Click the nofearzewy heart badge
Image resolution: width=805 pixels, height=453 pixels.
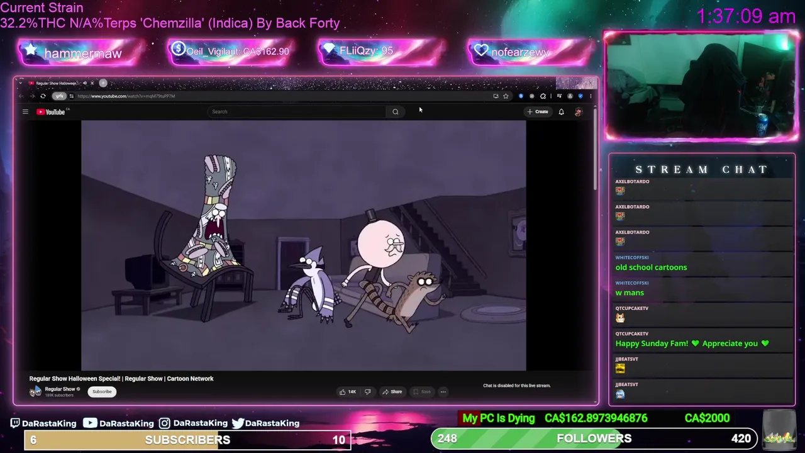click(530, 52)
